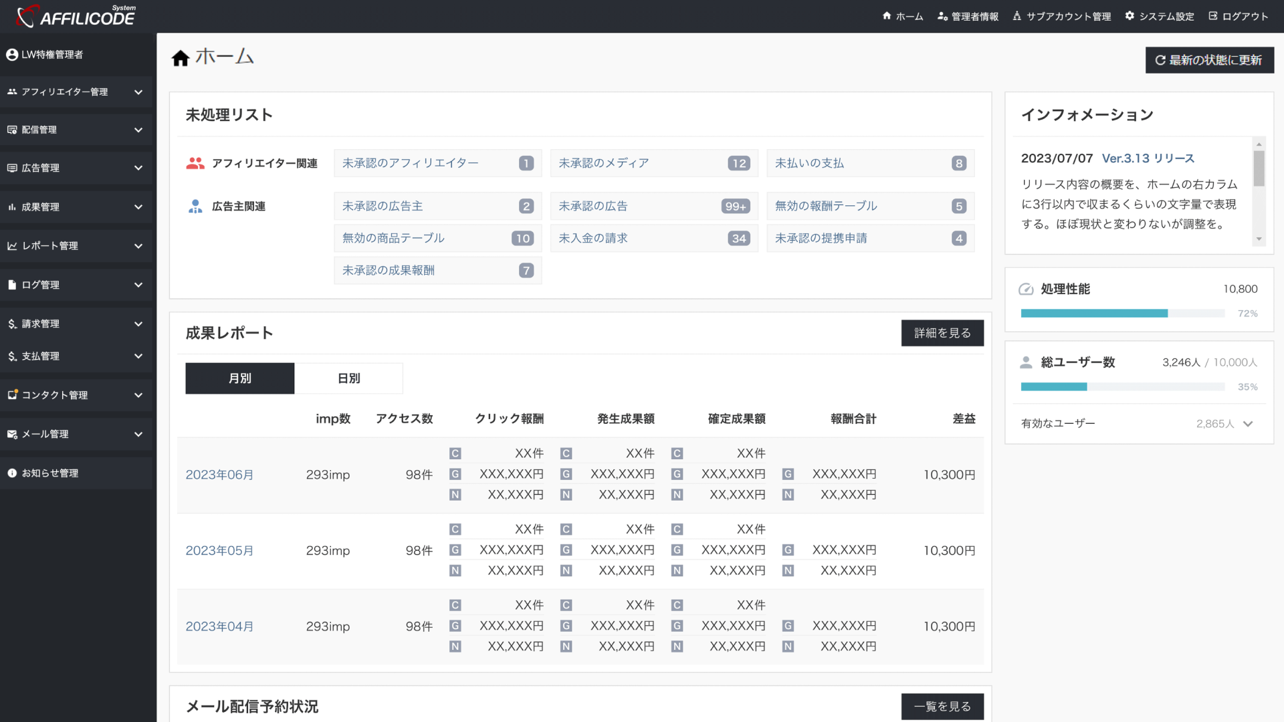Expand the 広告管理 sidebar chevron
1284x722 pixels.
click(138, 168)
